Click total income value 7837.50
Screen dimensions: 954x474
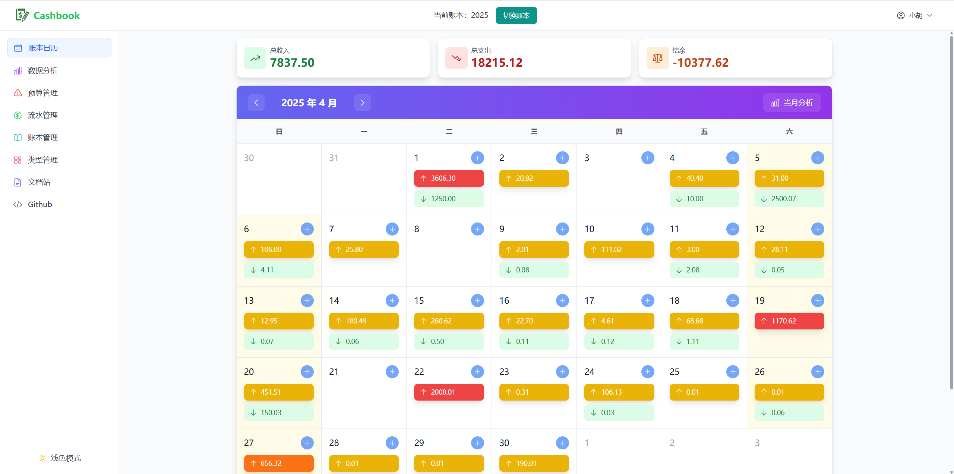[x=292, y=63]
